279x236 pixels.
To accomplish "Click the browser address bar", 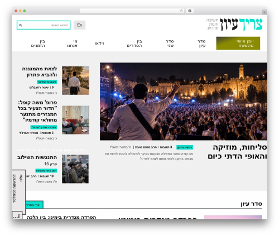I will coord(132,11).
